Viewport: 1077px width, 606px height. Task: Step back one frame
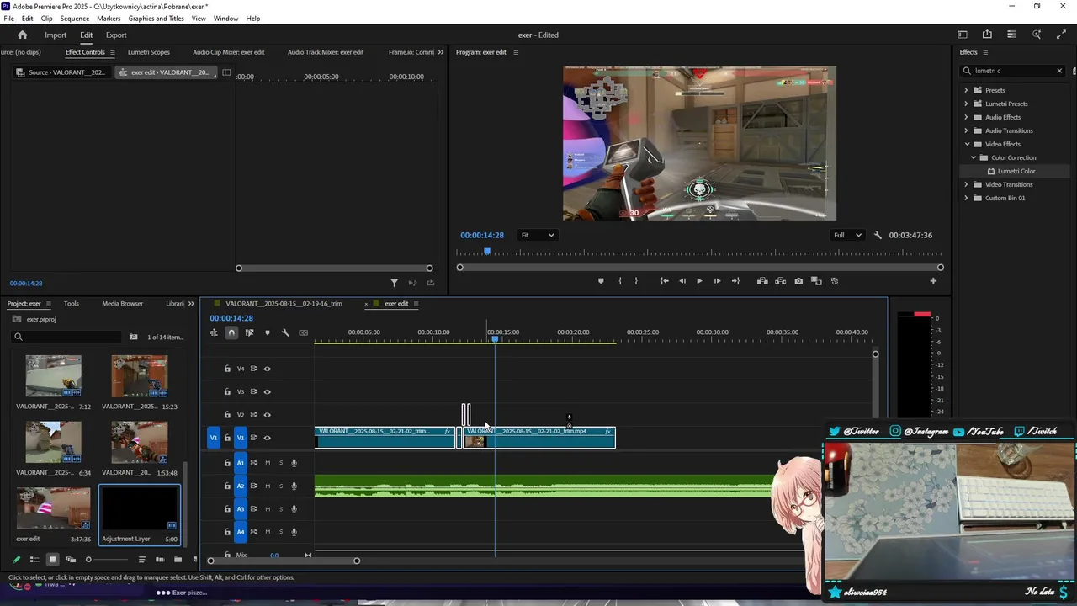(682, 281)
